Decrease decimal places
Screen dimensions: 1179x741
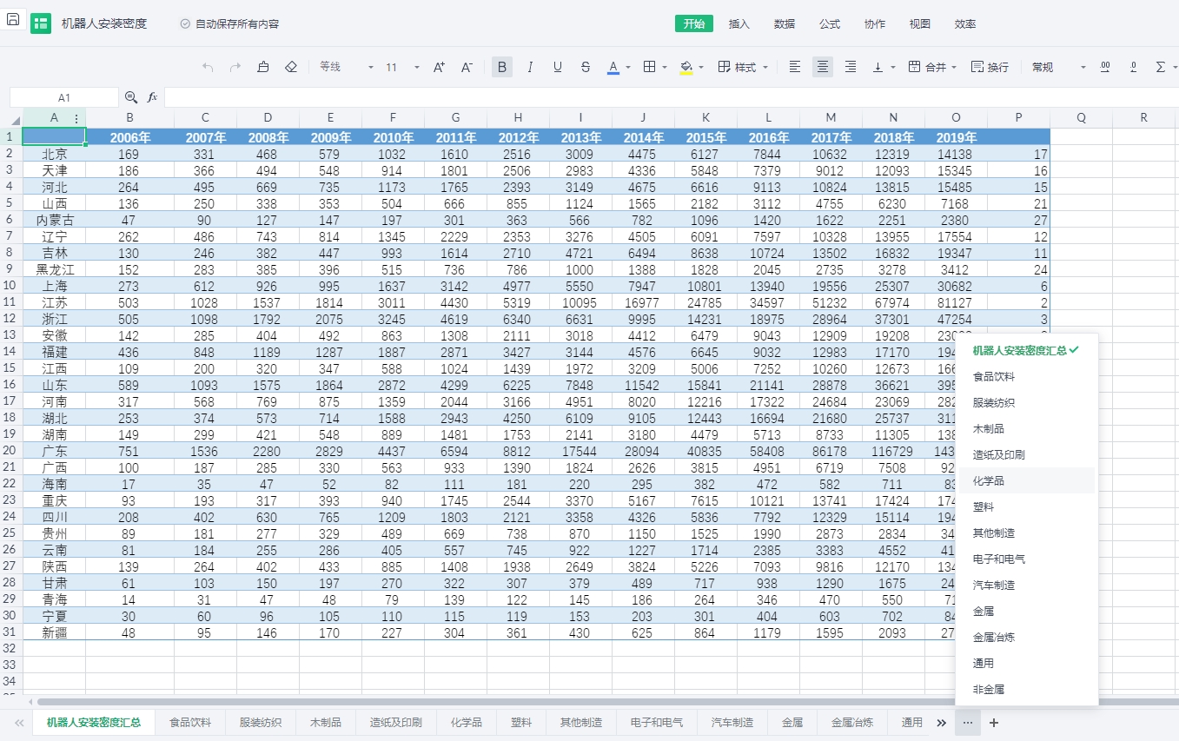coord(1133,67)
